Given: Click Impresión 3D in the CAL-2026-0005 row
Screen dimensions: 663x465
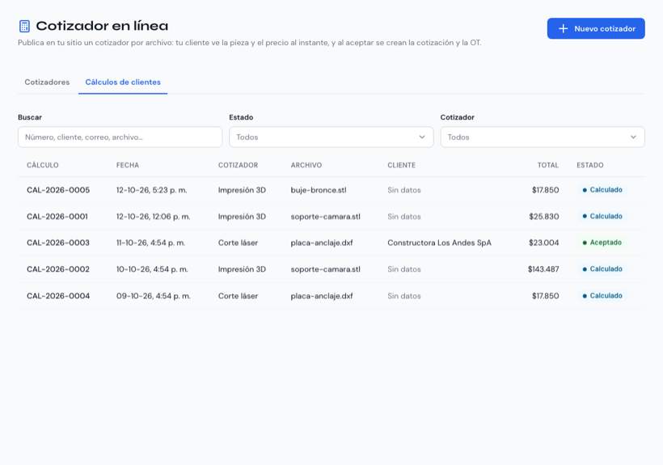Looking at the screenshot, I should [x=242, y=190].
